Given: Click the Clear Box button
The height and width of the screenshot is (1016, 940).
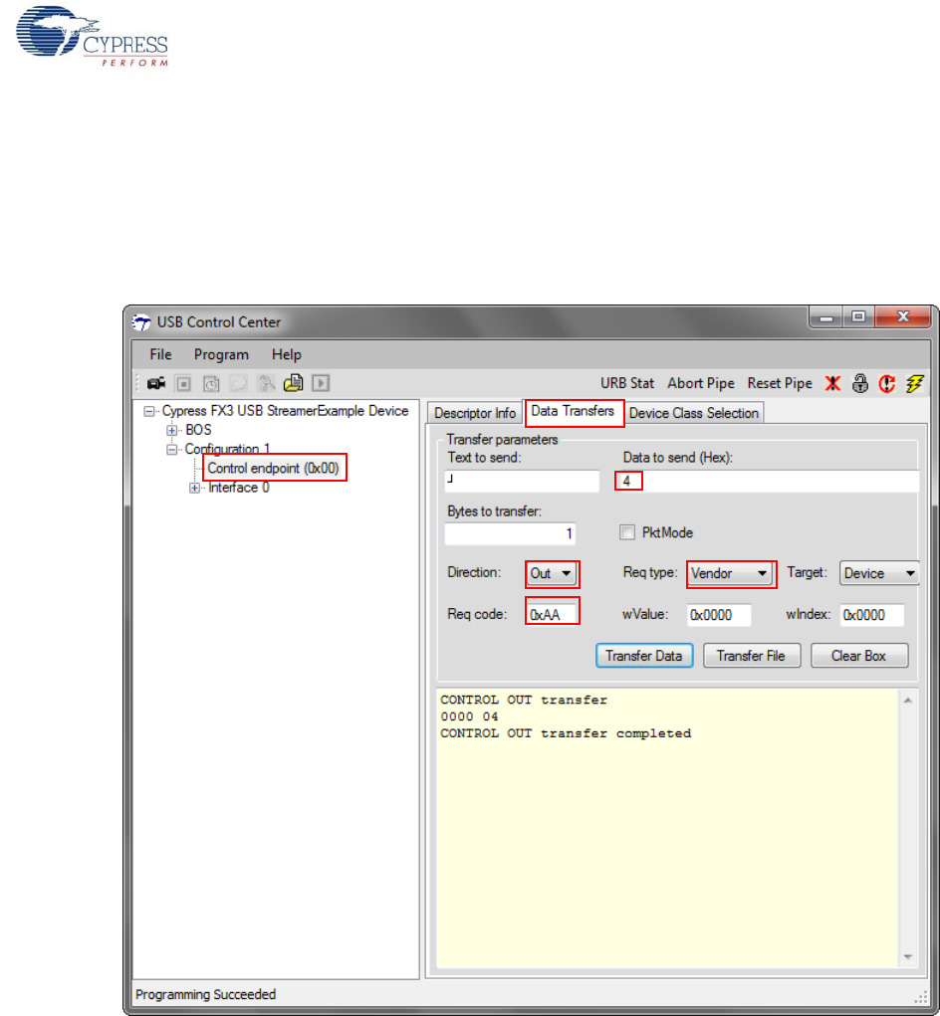Looking at the screenshot, I should pos(858,656).
